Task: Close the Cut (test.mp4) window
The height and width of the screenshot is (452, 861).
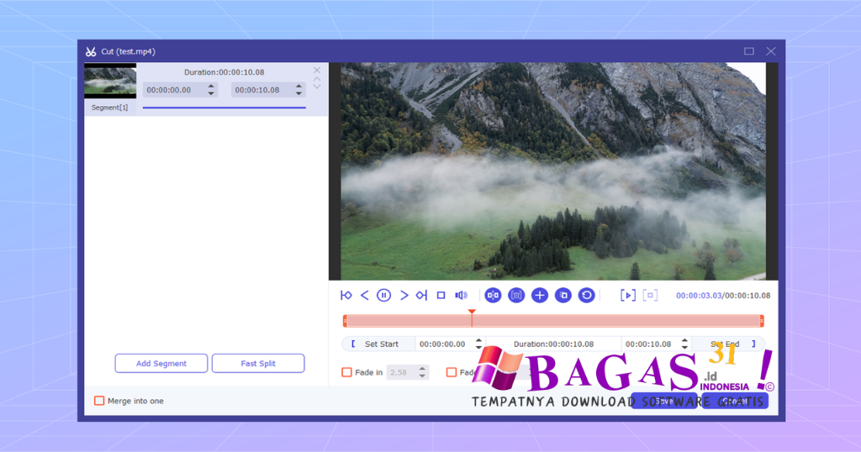Action: (x=771, y=51)
